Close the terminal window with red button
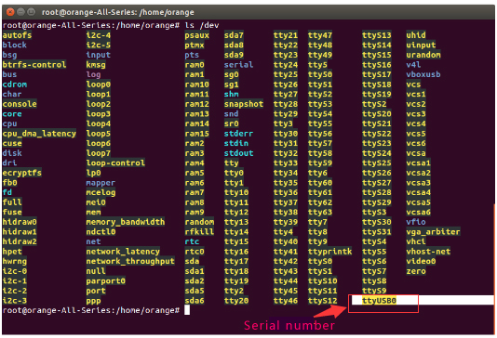This screenshot has width=497, height=338. coord(10,12)
